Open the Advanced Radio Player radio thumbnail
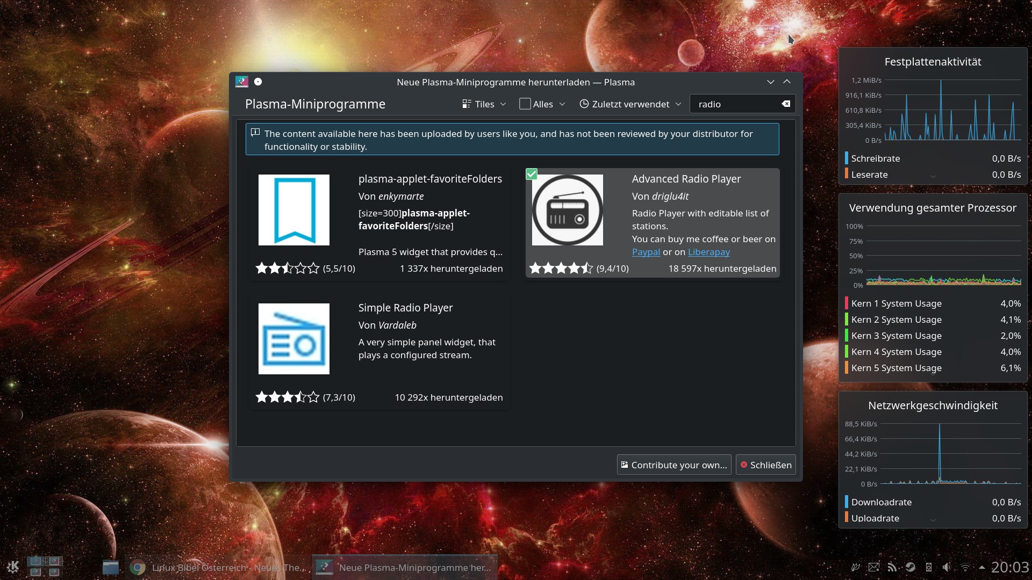 pyautogui.click(x=568, y=210)
